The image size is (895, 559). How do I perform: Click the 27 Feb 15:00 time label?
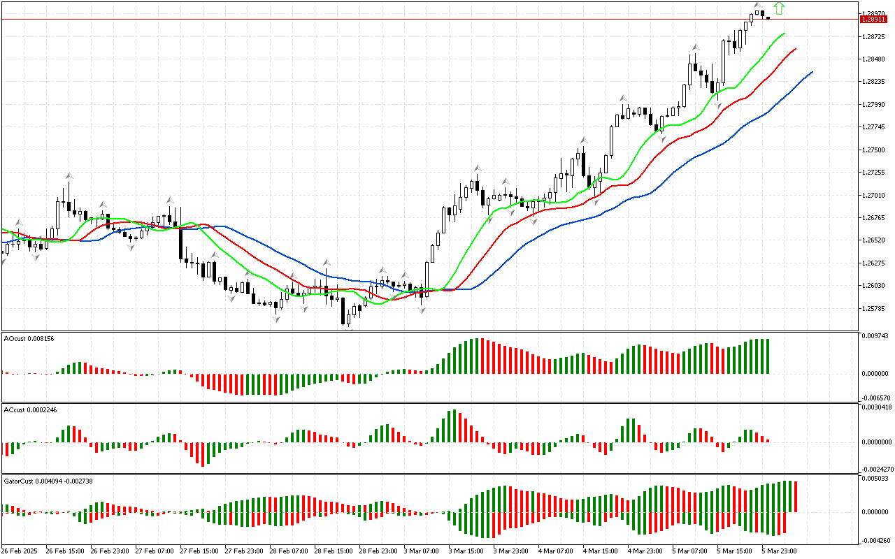(x=199, y=551)
